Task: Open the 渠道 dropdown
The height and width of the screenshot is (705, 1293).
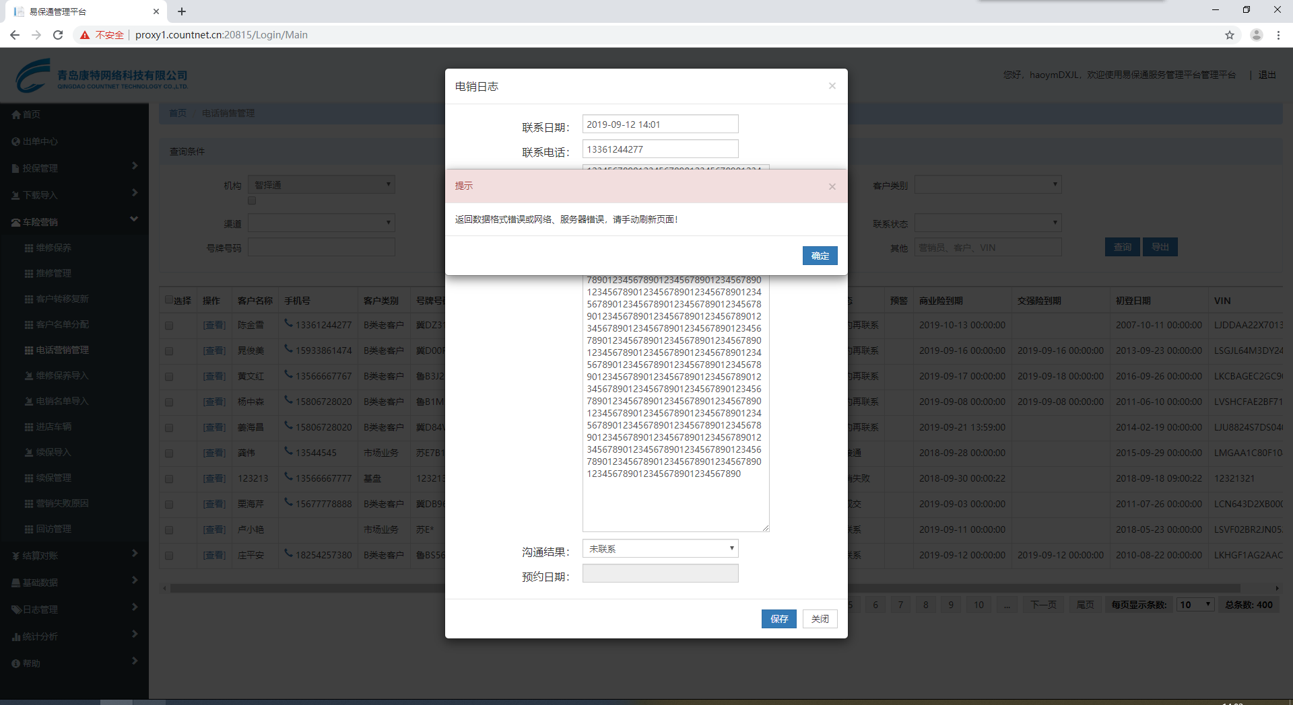Action: tap(321, 223)
